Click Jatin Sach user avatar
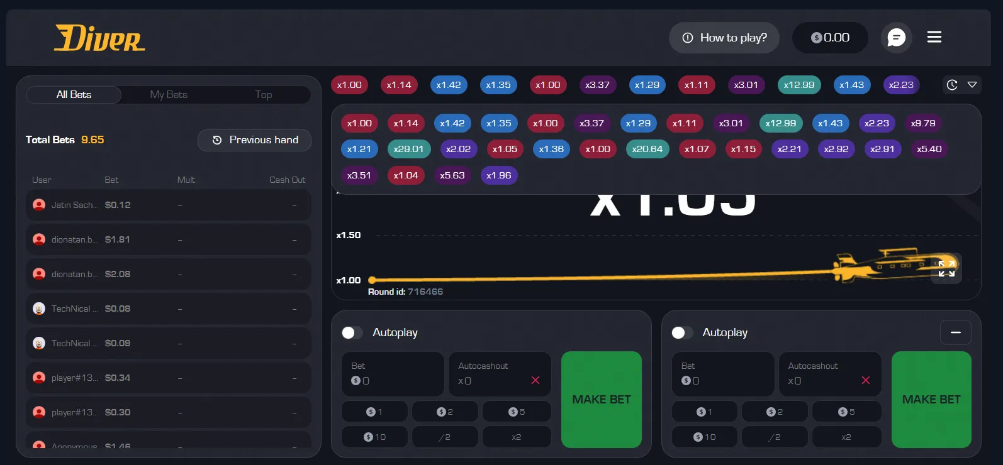 point(39,205)
